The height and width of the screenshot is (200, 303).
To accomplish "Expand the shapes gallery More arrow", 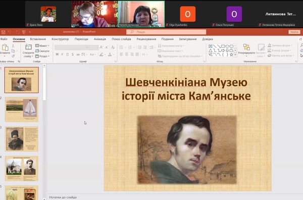I will coord(235,55).
